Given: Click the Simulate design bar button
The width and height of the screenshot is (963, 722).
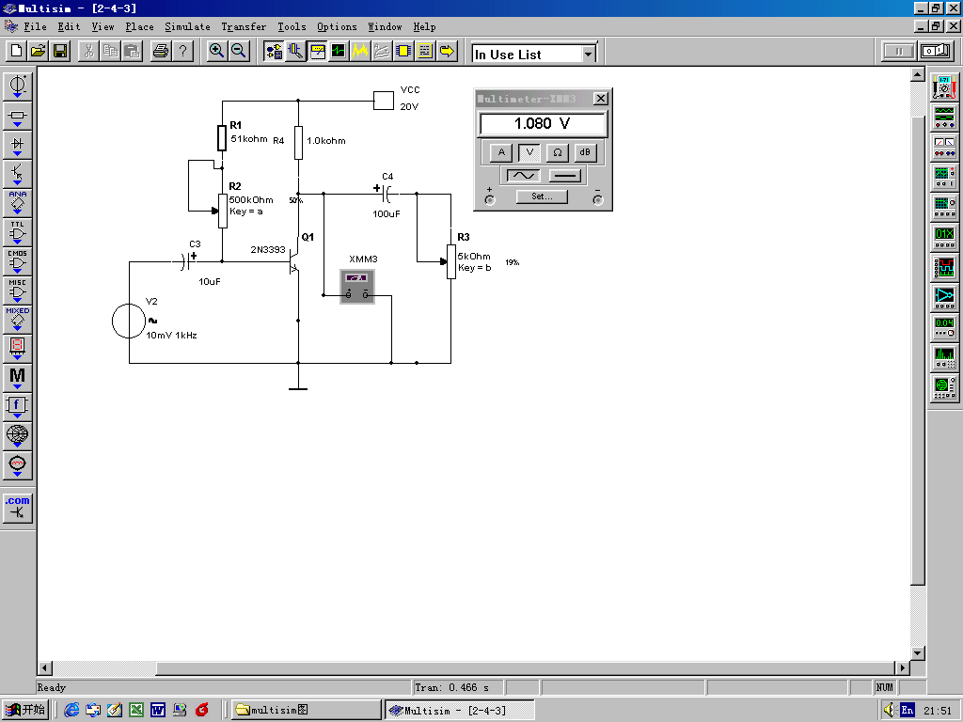Looking at the screenshot, I should tap(339, 51).
